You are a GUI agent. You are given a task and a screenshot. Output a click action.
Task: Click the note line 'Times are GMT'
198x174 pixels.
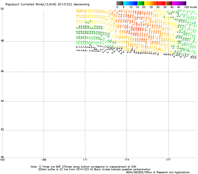[x=52, y=167]
